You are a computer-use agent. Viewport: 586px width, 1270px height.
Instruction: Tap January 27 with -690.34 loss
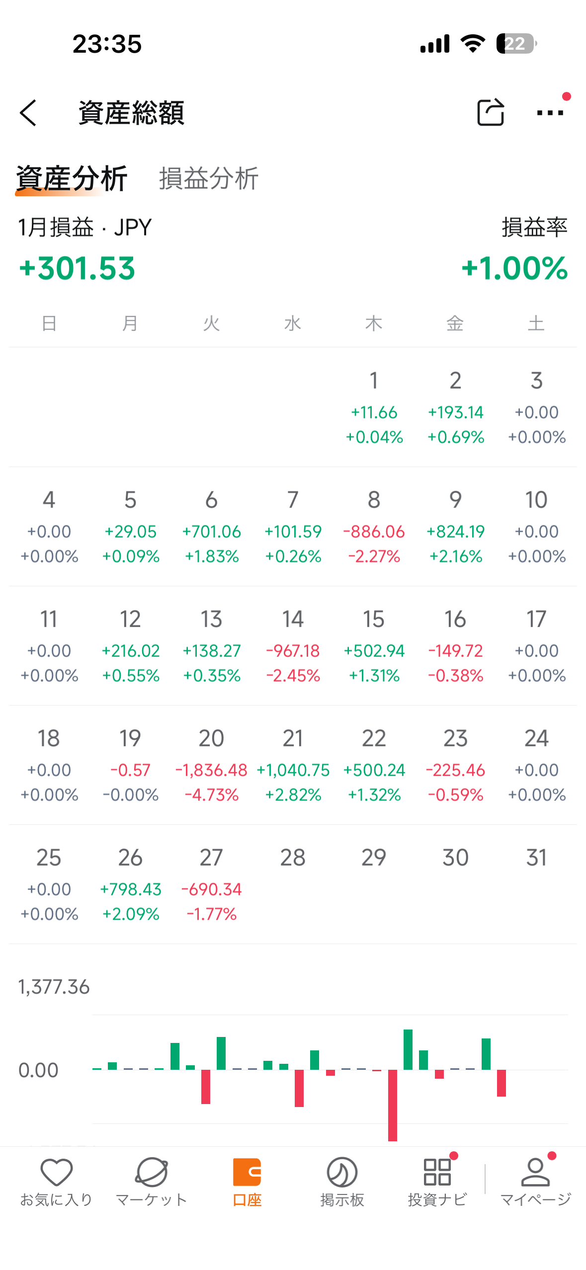[211, 884]
